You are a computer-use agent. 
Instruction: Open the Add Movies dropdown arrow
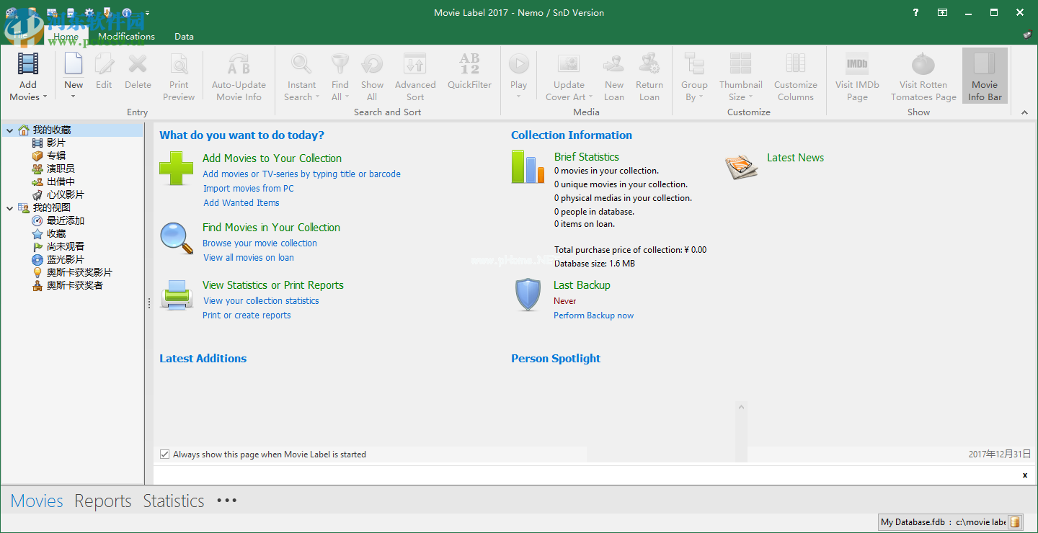coord(45,97)
